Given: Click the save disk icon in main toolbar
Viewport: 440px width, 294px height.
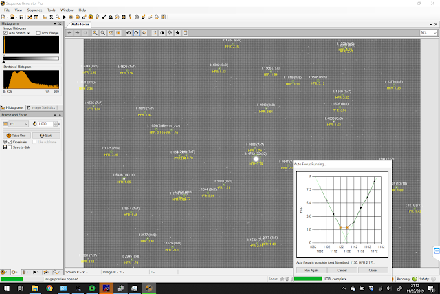Looking at the screenshot, I should point(21,17).
